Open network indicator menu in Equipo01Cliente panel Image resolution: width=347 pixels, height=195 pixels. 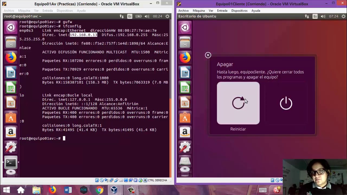(307, 16)
